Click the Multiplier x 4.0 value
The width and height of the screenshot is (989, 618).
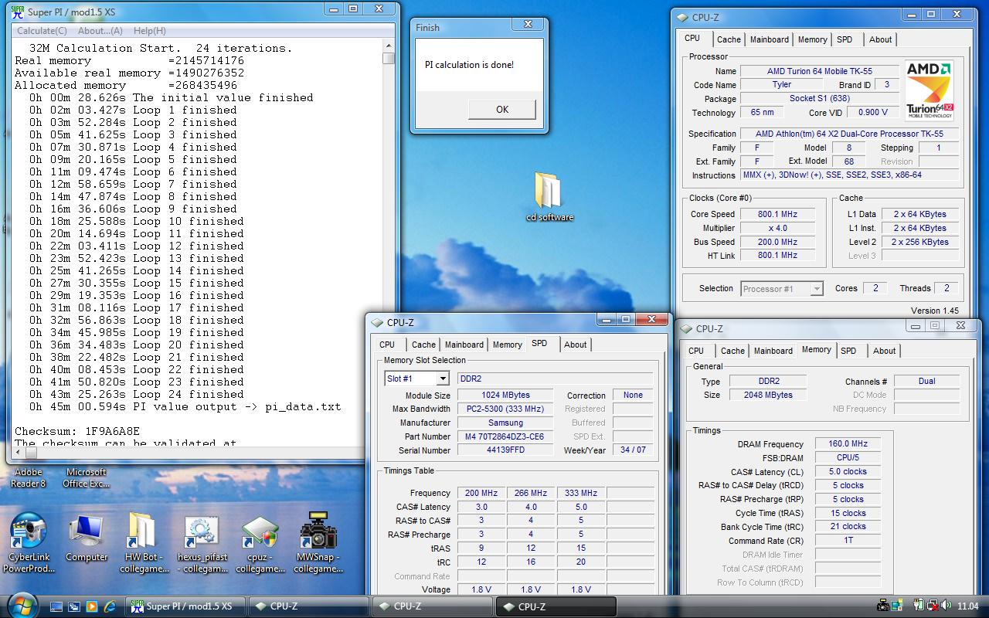coord(777,228)
